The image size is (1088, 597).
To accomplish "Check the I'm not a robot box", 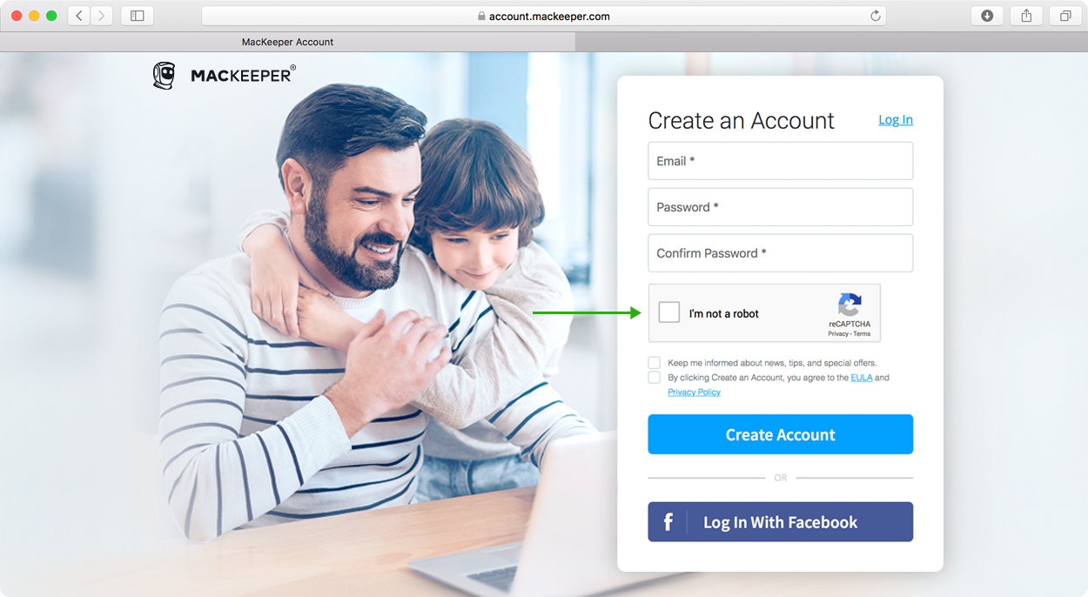I will [x=669, y=312].
